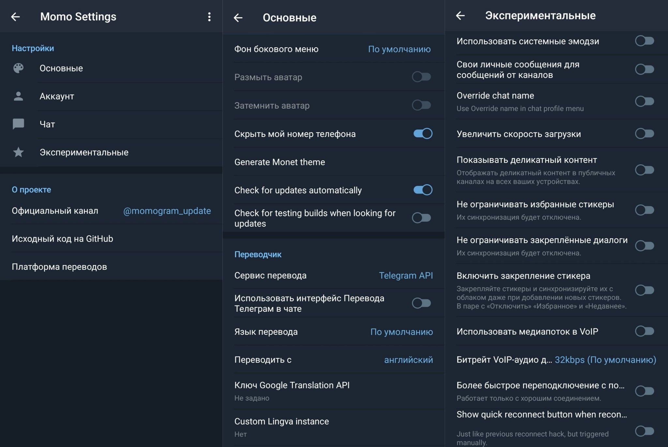Image resolution: width=668 pixels, height=447 pixels.
Task: Go back from the Основные screen
Action: coord(238,18)
